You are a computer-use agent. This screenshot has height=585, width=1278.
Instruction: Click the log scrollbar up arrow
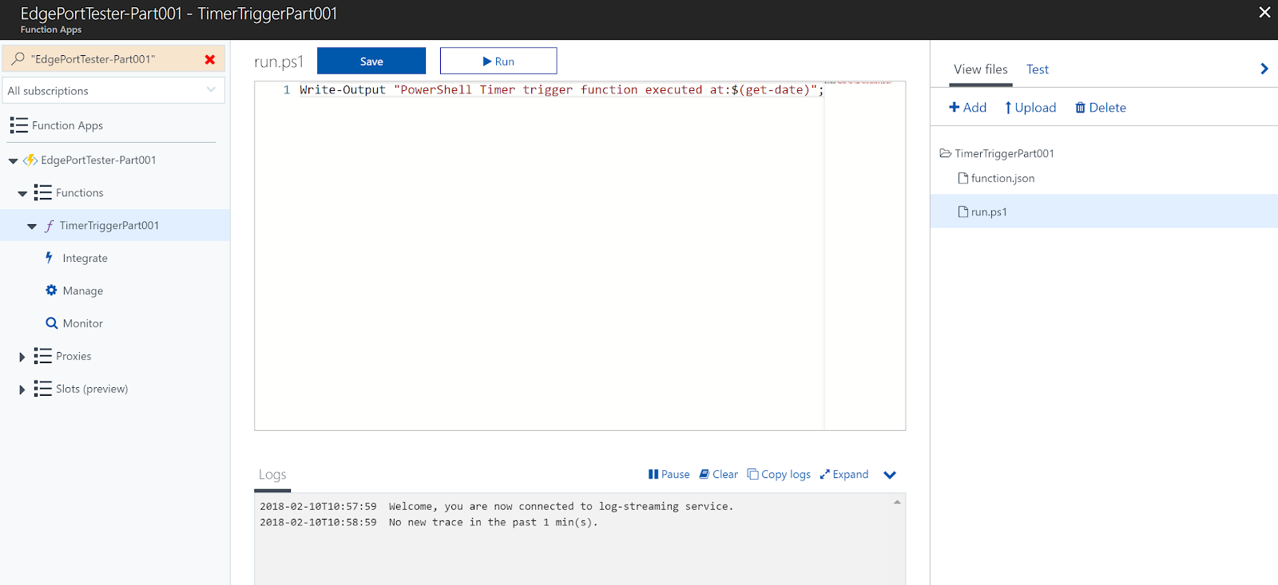897,502
